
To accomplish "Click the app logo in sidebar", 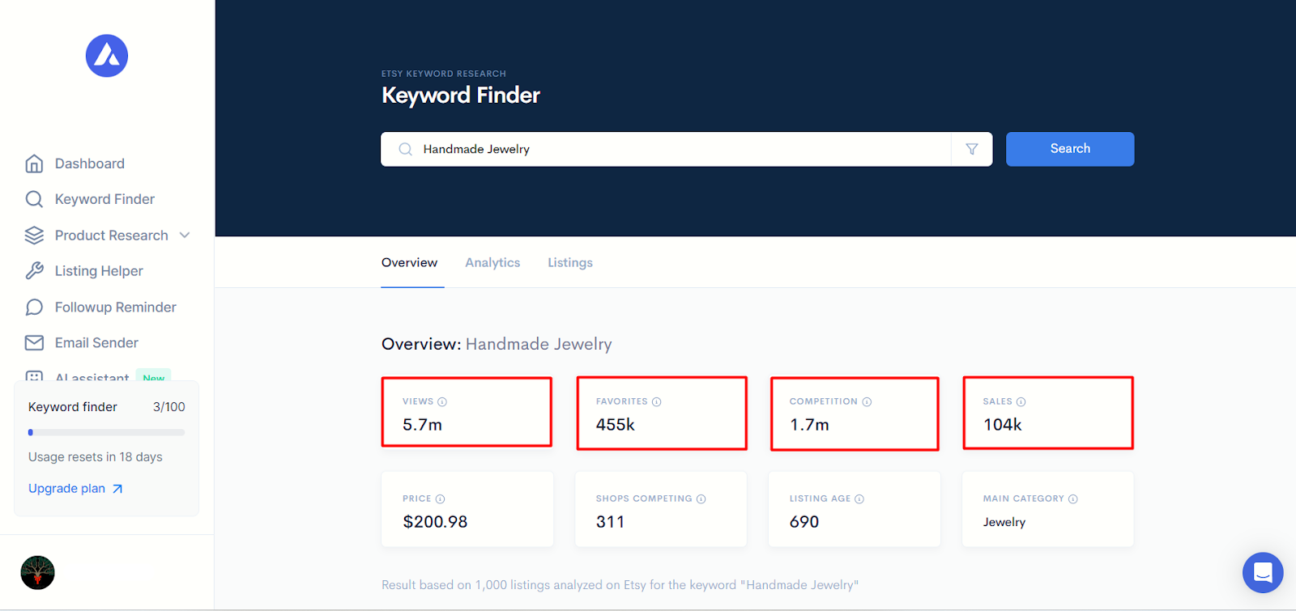I will [107, 56].
